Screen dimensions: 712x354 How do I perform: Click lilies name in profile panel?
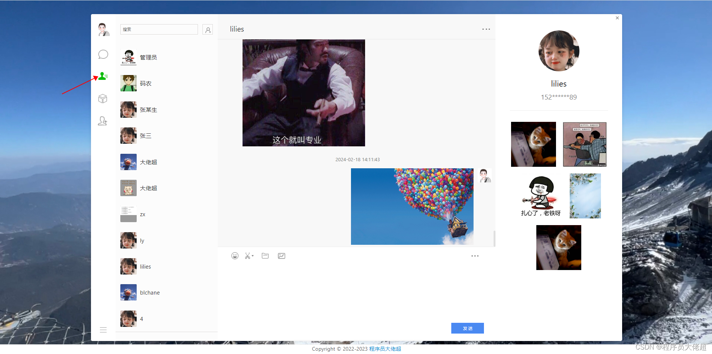tap(559, 84)
